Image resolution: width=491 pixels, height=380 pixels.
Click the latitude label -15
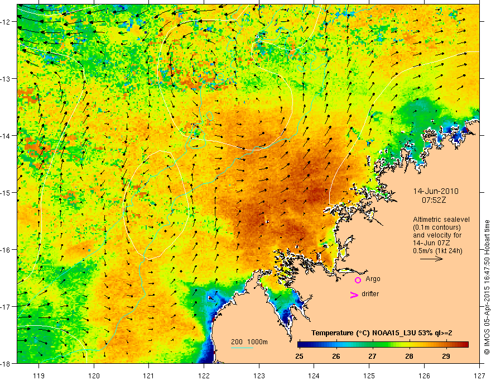pos(6,192)
